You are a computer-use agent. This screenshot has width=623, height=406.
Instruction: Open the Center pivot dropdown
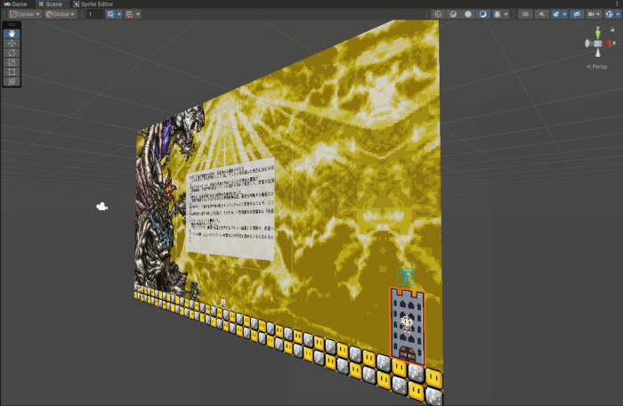pos(24,14)
